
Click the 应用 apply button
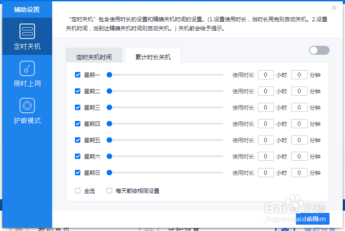[x=313, y=219]
